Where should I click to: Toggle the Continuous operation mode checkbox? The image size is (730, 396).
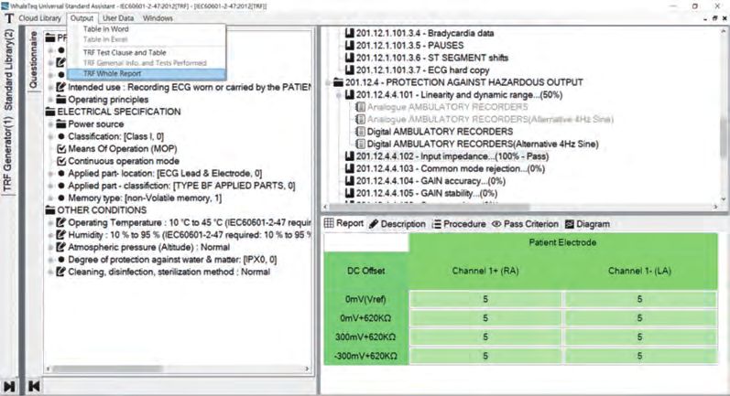[61, 161]
